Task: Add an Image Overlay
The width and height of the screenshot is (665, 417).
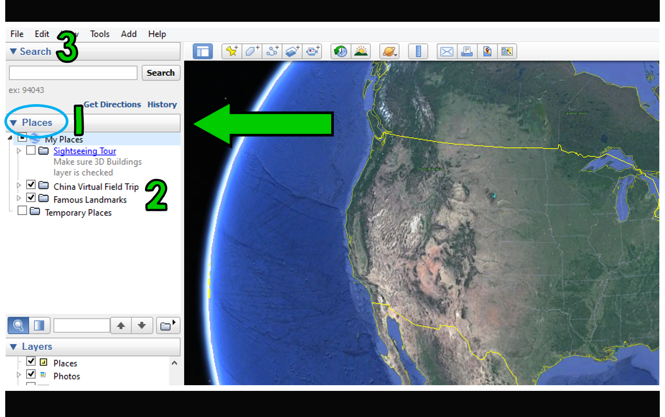Action: [292, 51]
